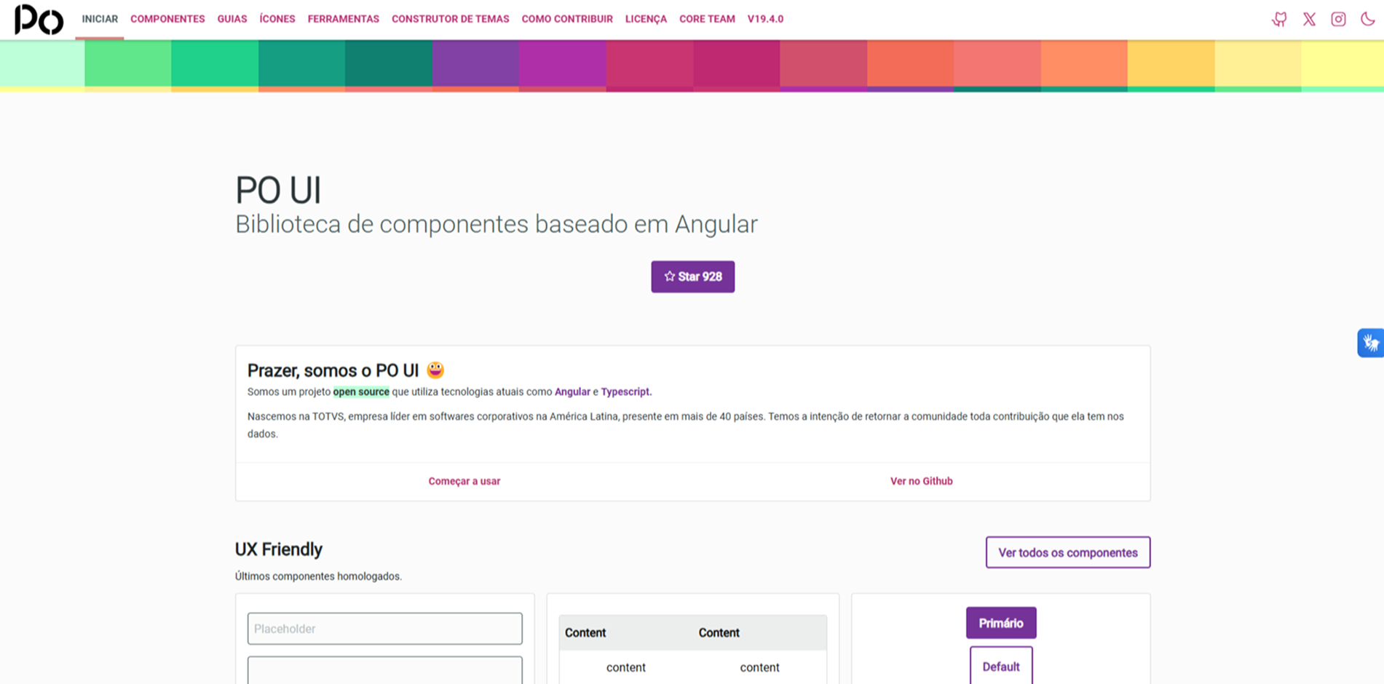Click the yellow-orange banner color block
The height and width of the screenshot is (684, 1384).
pos(1171,63)
